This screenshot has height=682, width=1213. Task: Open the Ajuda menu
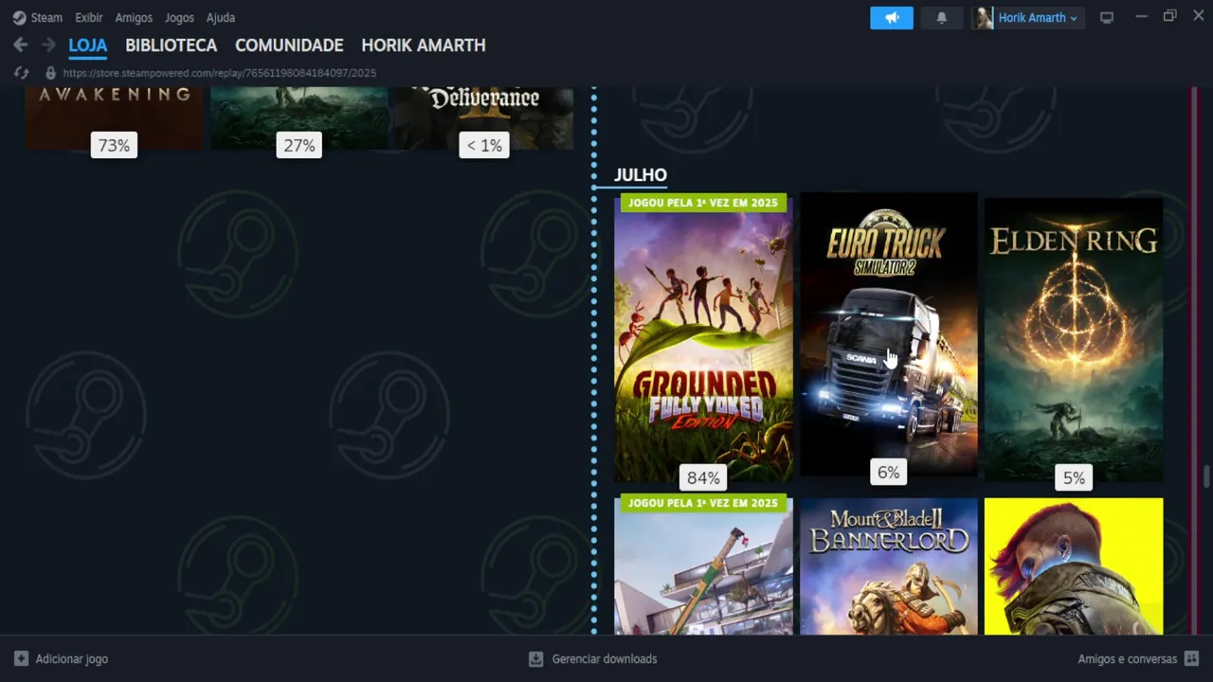click(x=221, y=17)
